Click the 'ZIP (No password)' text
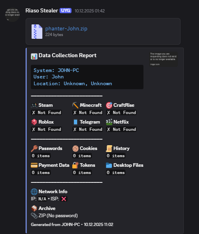The image size is (199, 234). [58, 216]
